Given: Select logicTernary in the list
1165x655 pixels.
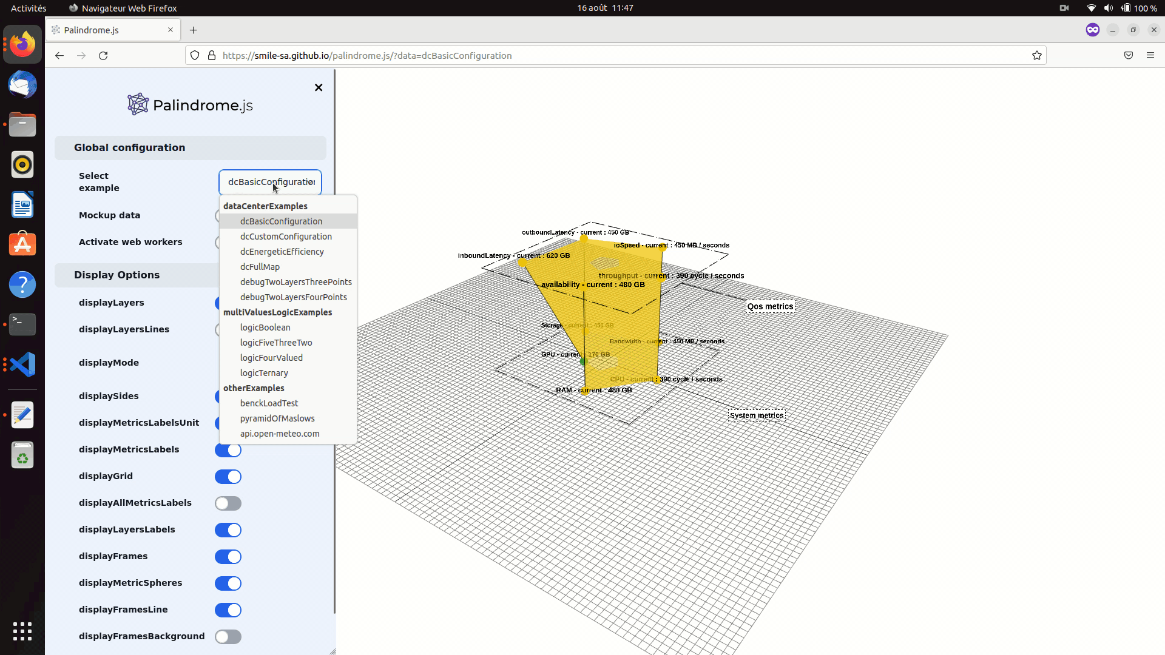Looking at the screenshot, I should click(288, 373).
